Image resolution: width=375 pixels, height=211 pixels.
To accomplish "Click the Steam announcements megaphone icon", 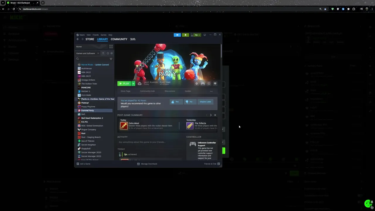I will coord(177,35).
